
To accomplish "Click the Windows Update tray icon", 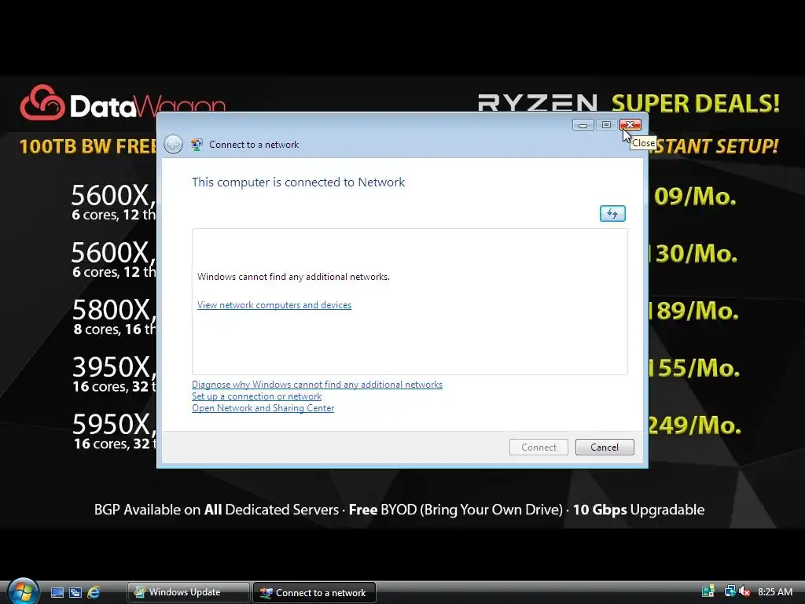I will (708, 591).
